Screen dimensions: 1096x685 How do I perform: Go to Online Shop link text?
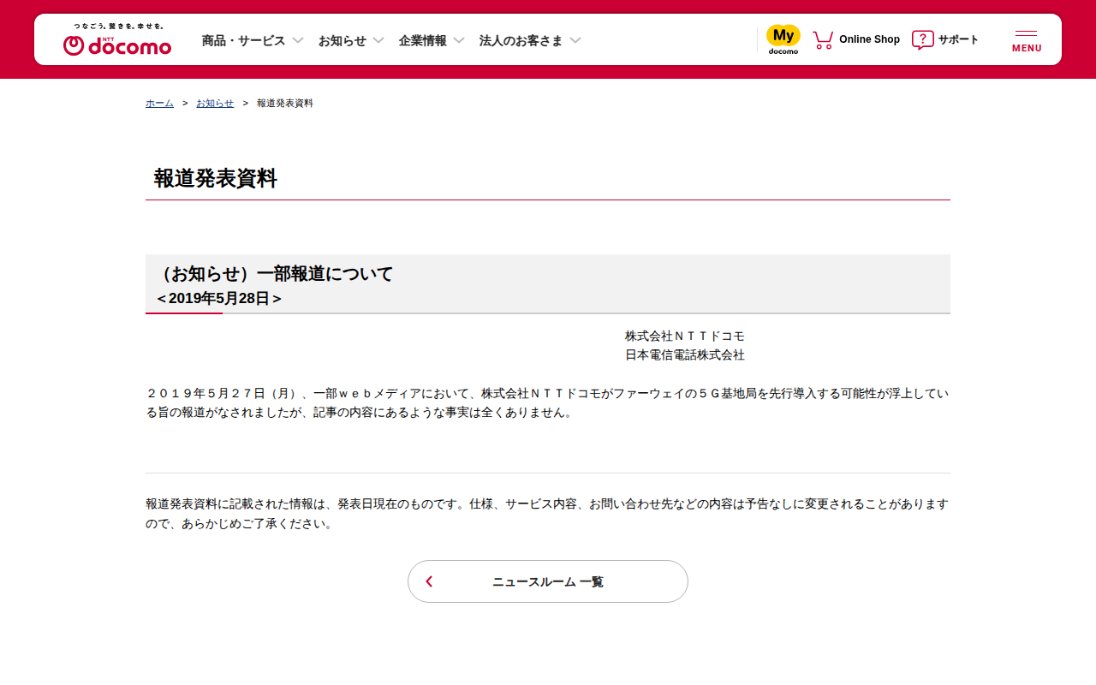(x=869, y=39)
